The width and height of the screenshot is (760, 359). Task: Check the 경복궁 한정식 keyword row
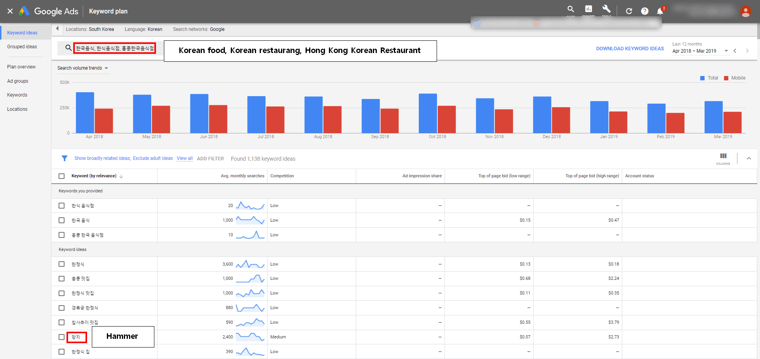61,308
